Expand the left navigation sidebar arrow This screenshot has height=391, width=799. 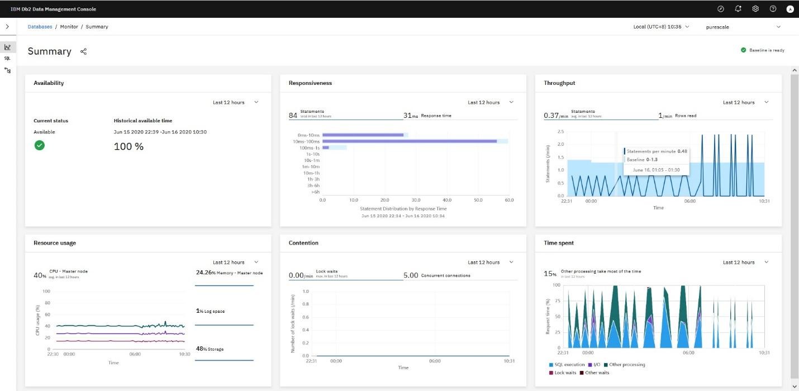point(7,26)
